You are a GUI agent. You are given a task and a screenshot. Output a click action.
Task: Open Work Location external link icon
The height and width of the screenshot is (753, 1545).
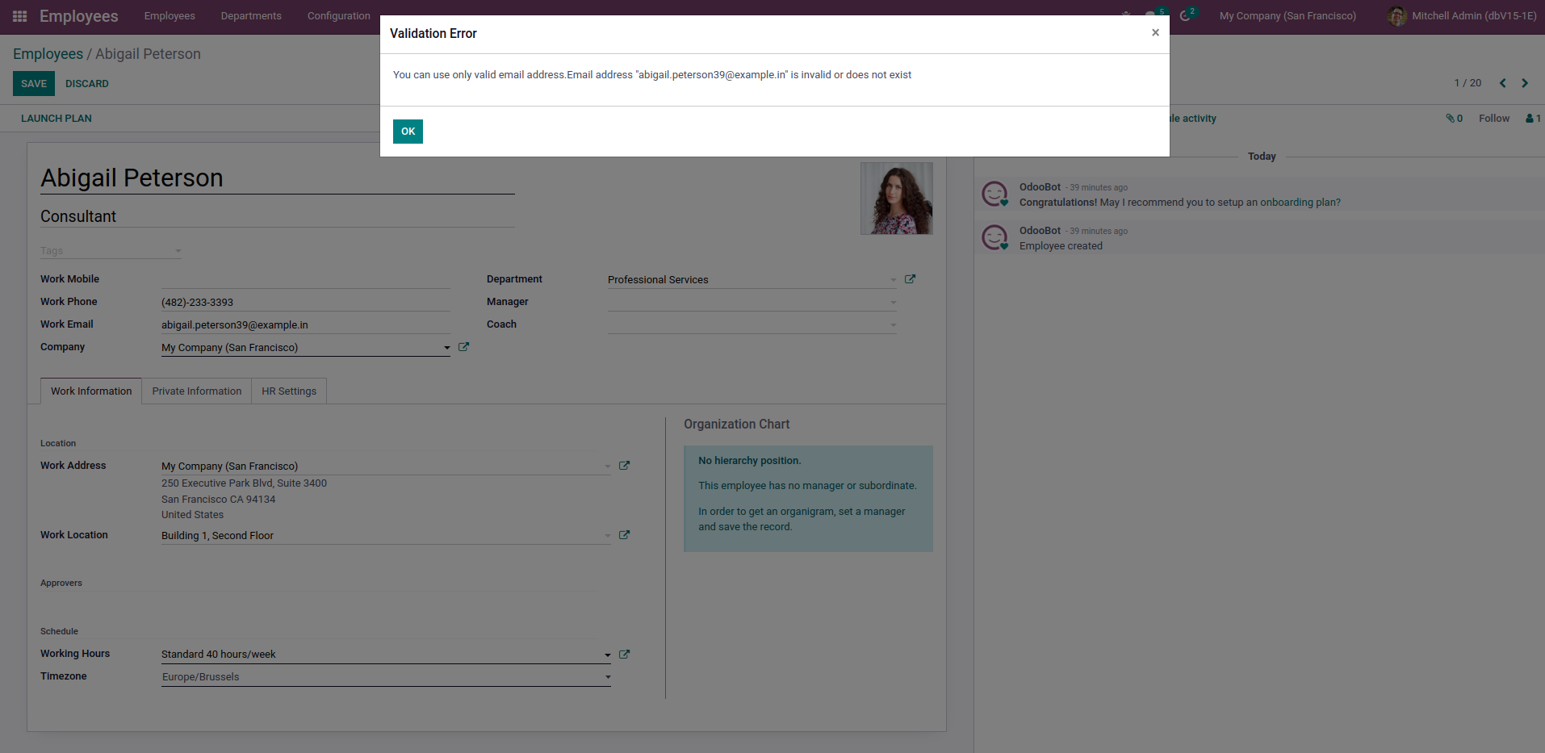coord(624,535)
